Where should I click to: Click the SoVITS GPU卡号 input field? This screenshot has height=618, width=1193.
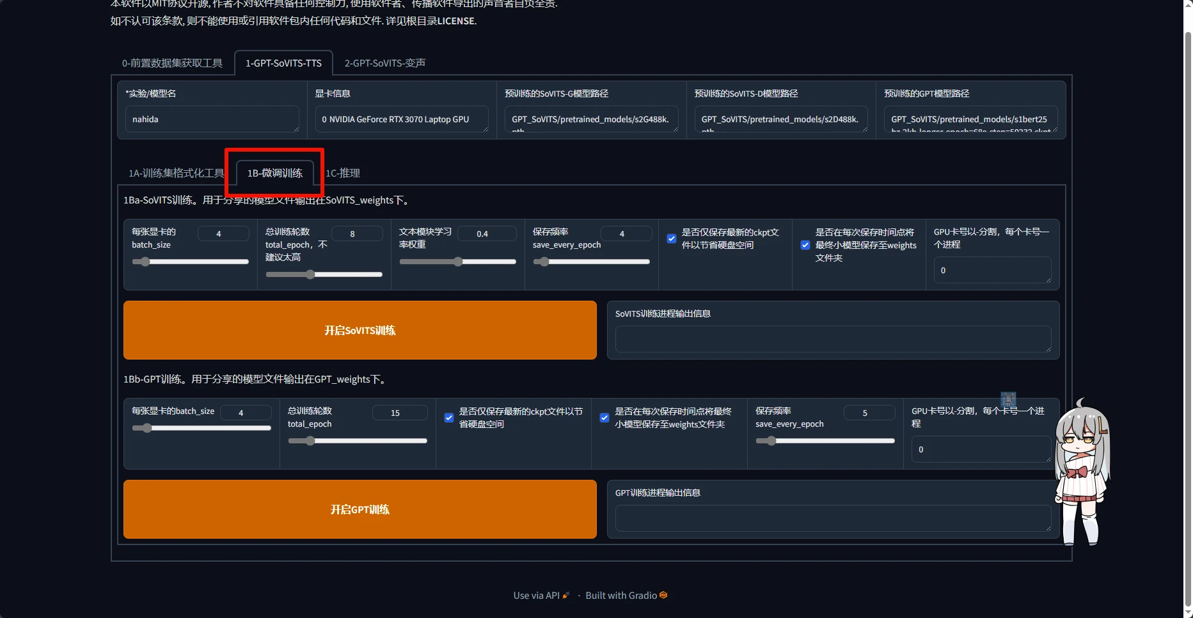992,271
